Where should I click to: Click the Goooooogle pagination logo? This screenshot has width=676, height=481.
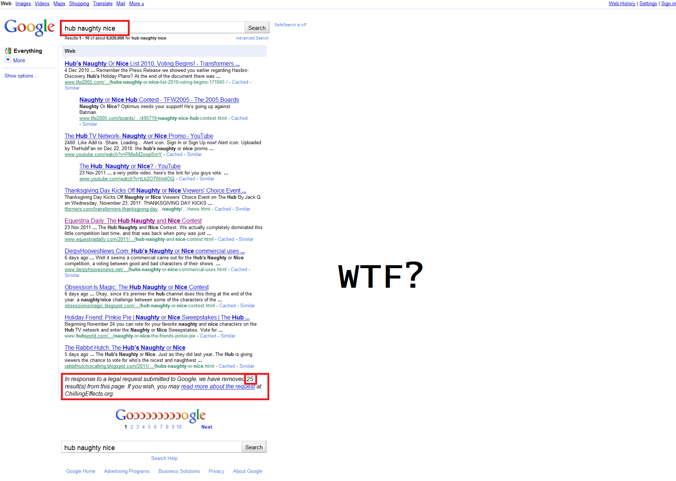tap(160, 415)
